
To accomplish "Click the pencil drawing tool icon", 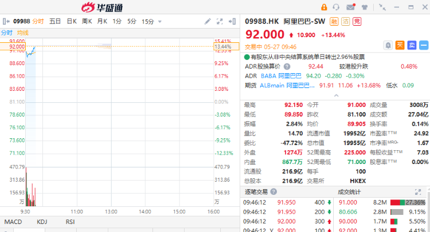I will pyautogui.click(x=208, y=21).
